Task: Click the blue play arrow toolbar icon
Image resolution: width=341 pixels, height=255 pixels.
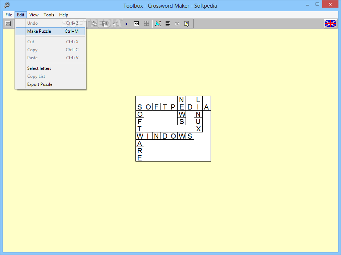Action: pyautogui.click(x=126, y=24)
